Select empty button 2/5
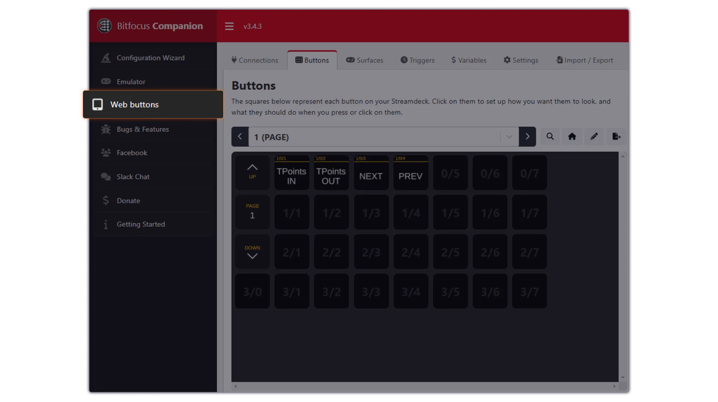Screen dimensions: 718x402 (x=450, y=252)
